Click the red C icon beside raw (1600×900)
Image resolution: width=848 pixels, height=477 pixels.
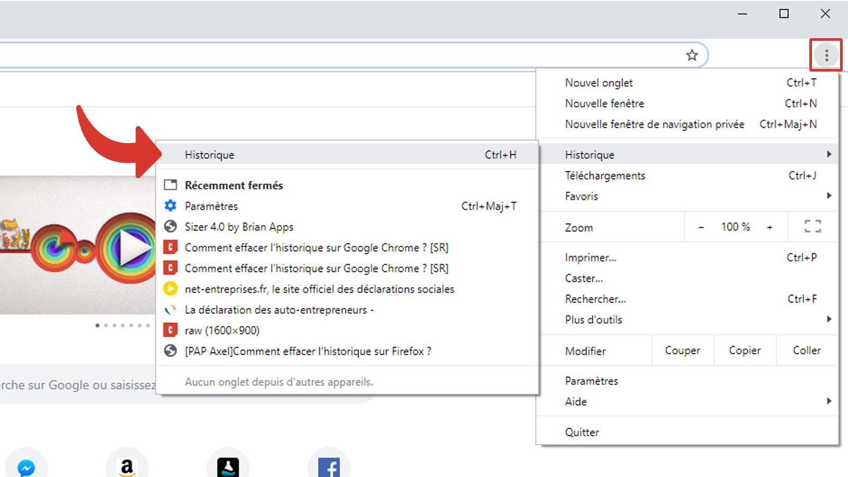coord(170,330)
